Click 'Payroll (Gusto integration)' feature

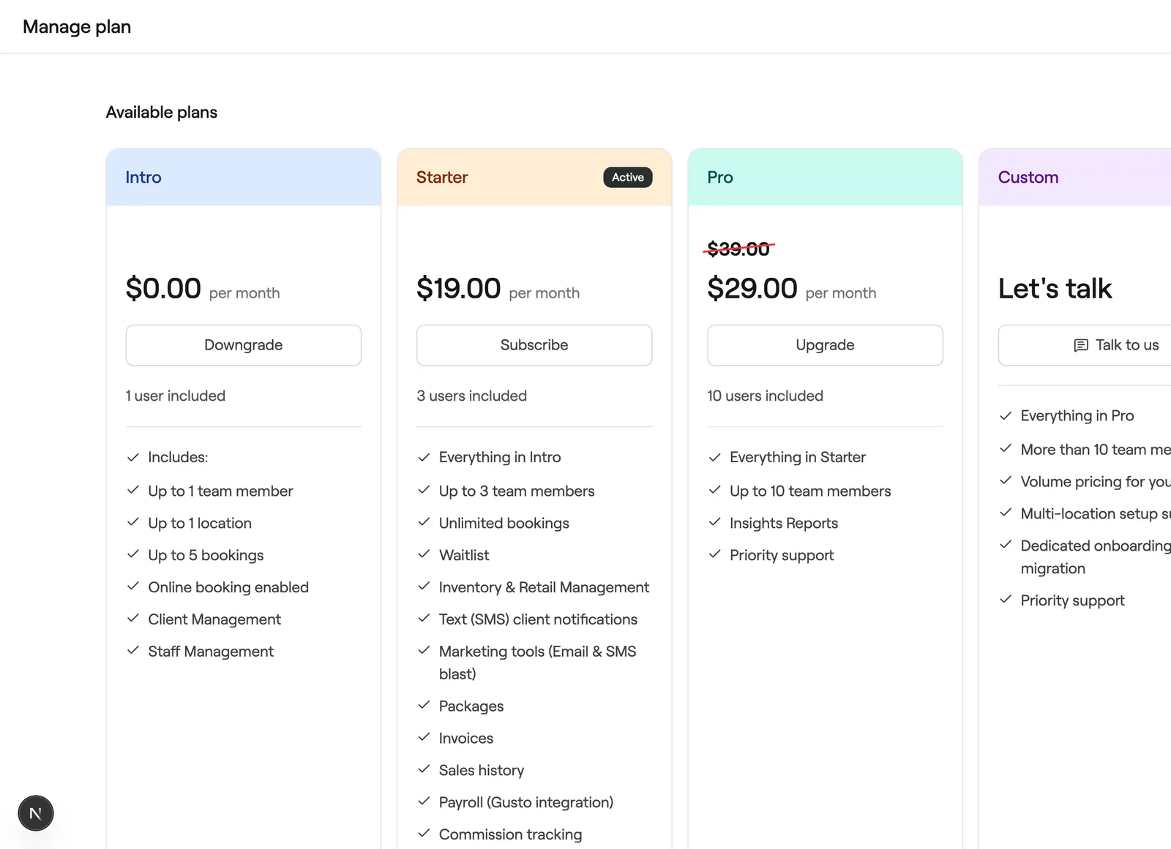pos(526,803)
